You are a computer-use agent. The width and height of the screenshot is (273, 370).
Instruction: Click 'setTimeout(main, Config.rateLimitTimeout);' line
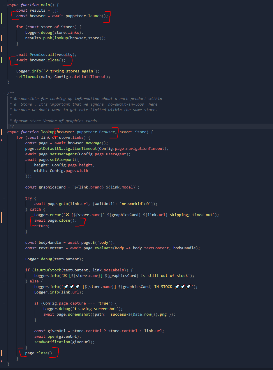(63, 77)
